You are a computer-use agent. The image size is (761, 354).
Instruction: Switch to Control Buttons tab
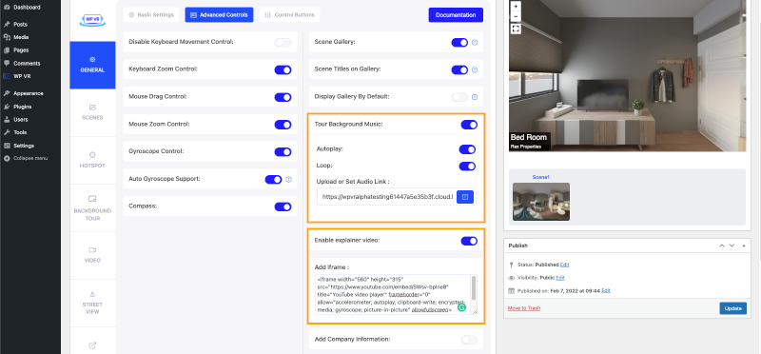point(290,15)
